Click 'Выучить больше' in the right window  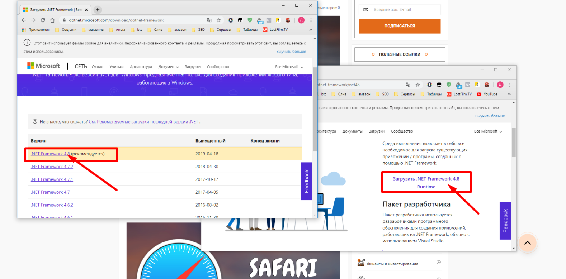(490, 116)
